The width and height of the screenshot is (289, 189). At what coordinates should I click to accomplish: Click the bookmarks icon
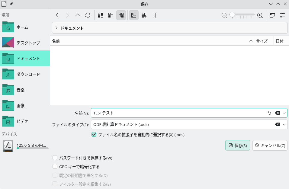[154, 15]
